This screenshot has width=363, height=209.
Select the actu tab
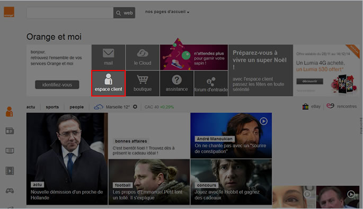31,107
